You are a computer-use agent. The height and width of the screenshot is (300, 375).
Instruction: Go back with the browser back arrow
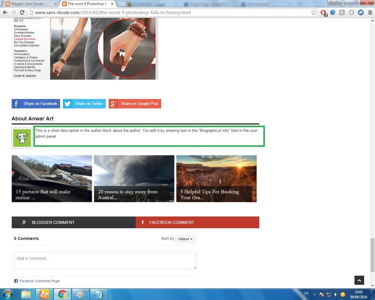pos(5,13)
